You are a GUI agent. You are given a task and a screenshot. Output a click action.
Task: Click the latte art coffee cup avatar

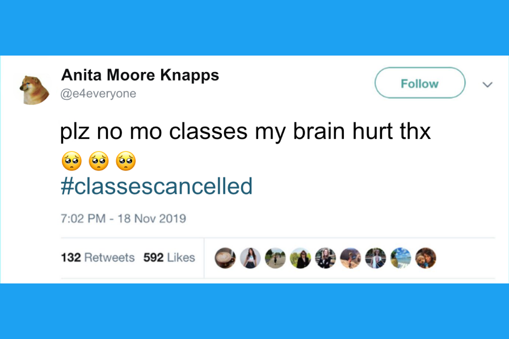pyautogui.click(x=225, y=258)
